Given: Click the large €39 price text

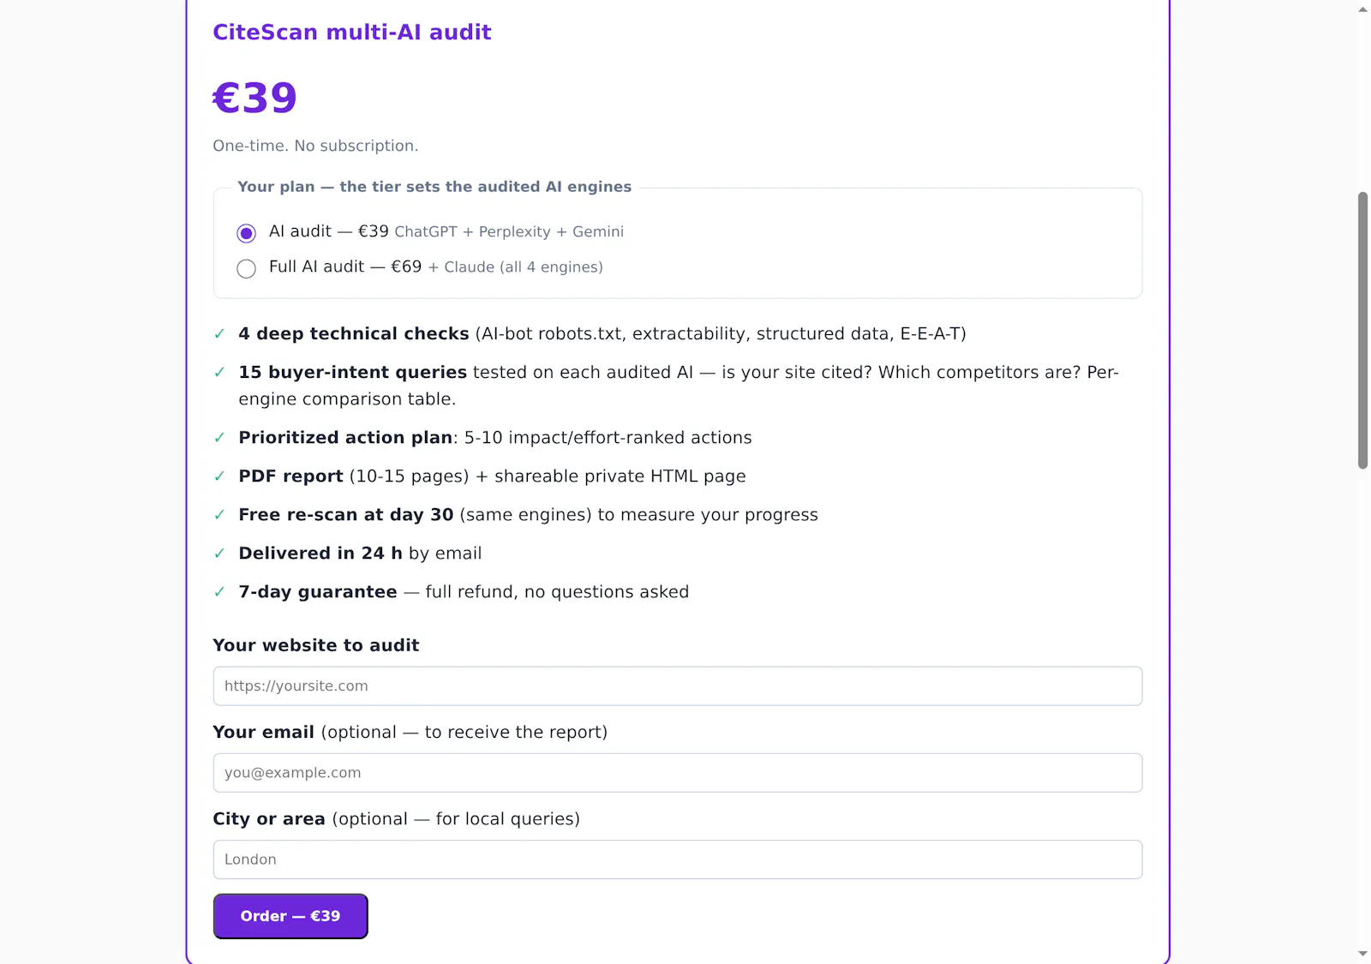Looking at the screenshot, I should point(254,98).
